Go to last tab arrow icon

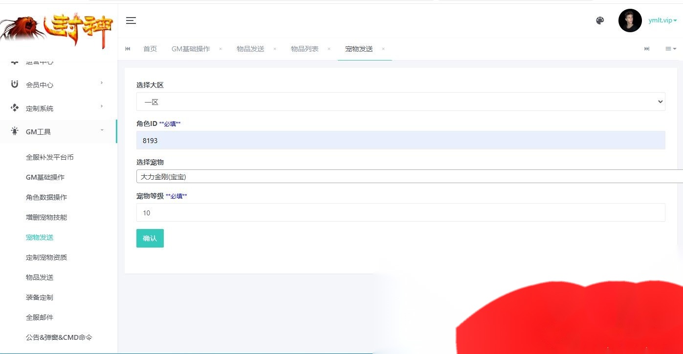point(647,49)
